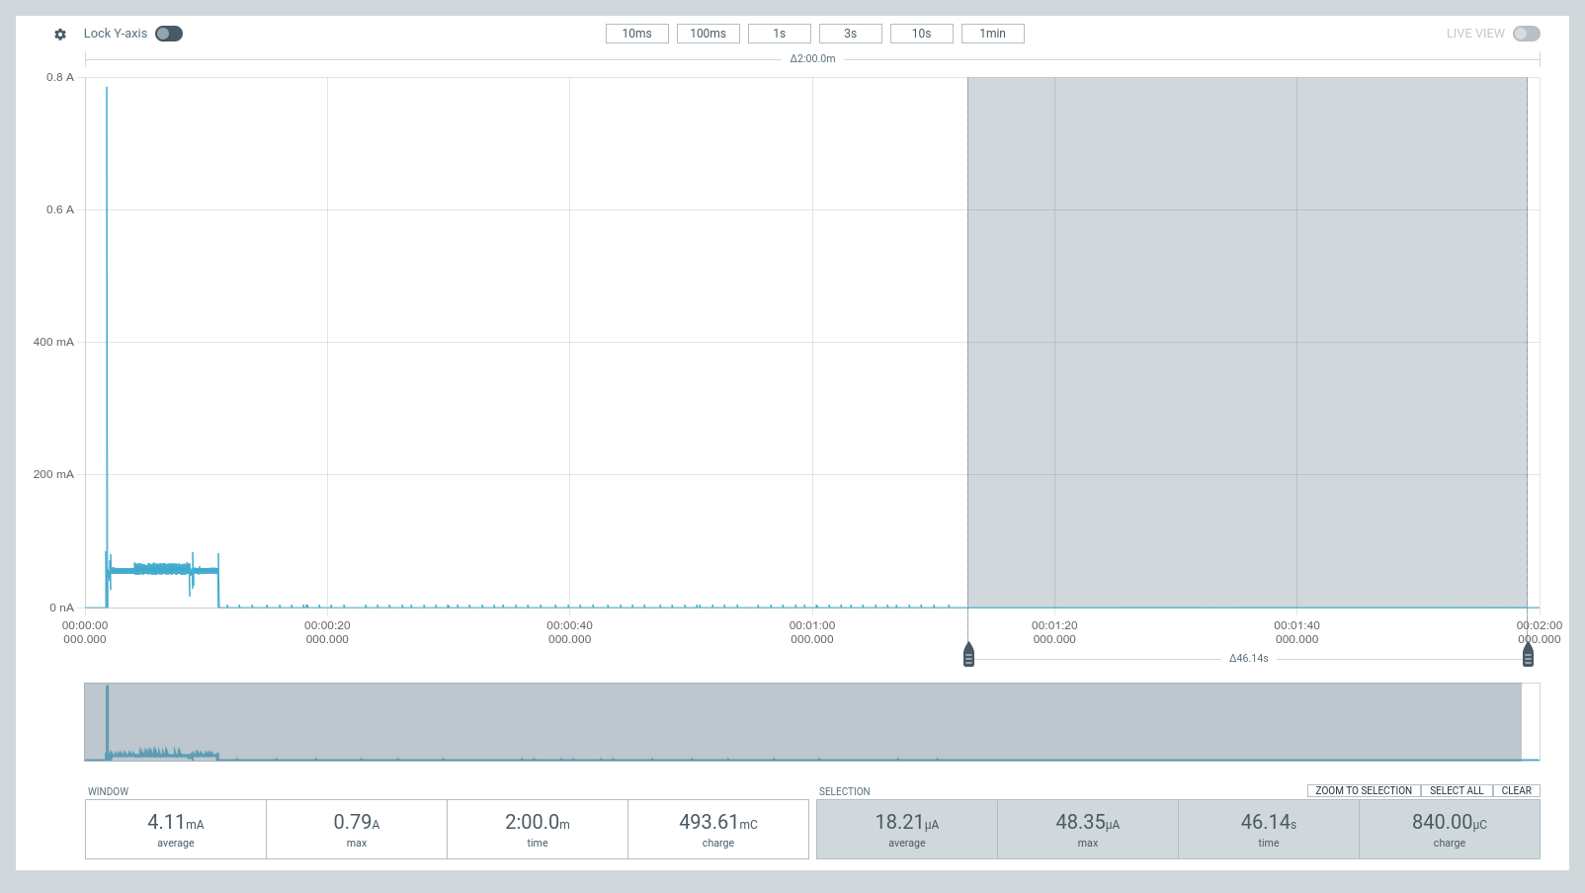Image resolution: width=1585 pixels, height=893 pixels.
Task: Click the left selection handle marker
Action: coord(968,653)
